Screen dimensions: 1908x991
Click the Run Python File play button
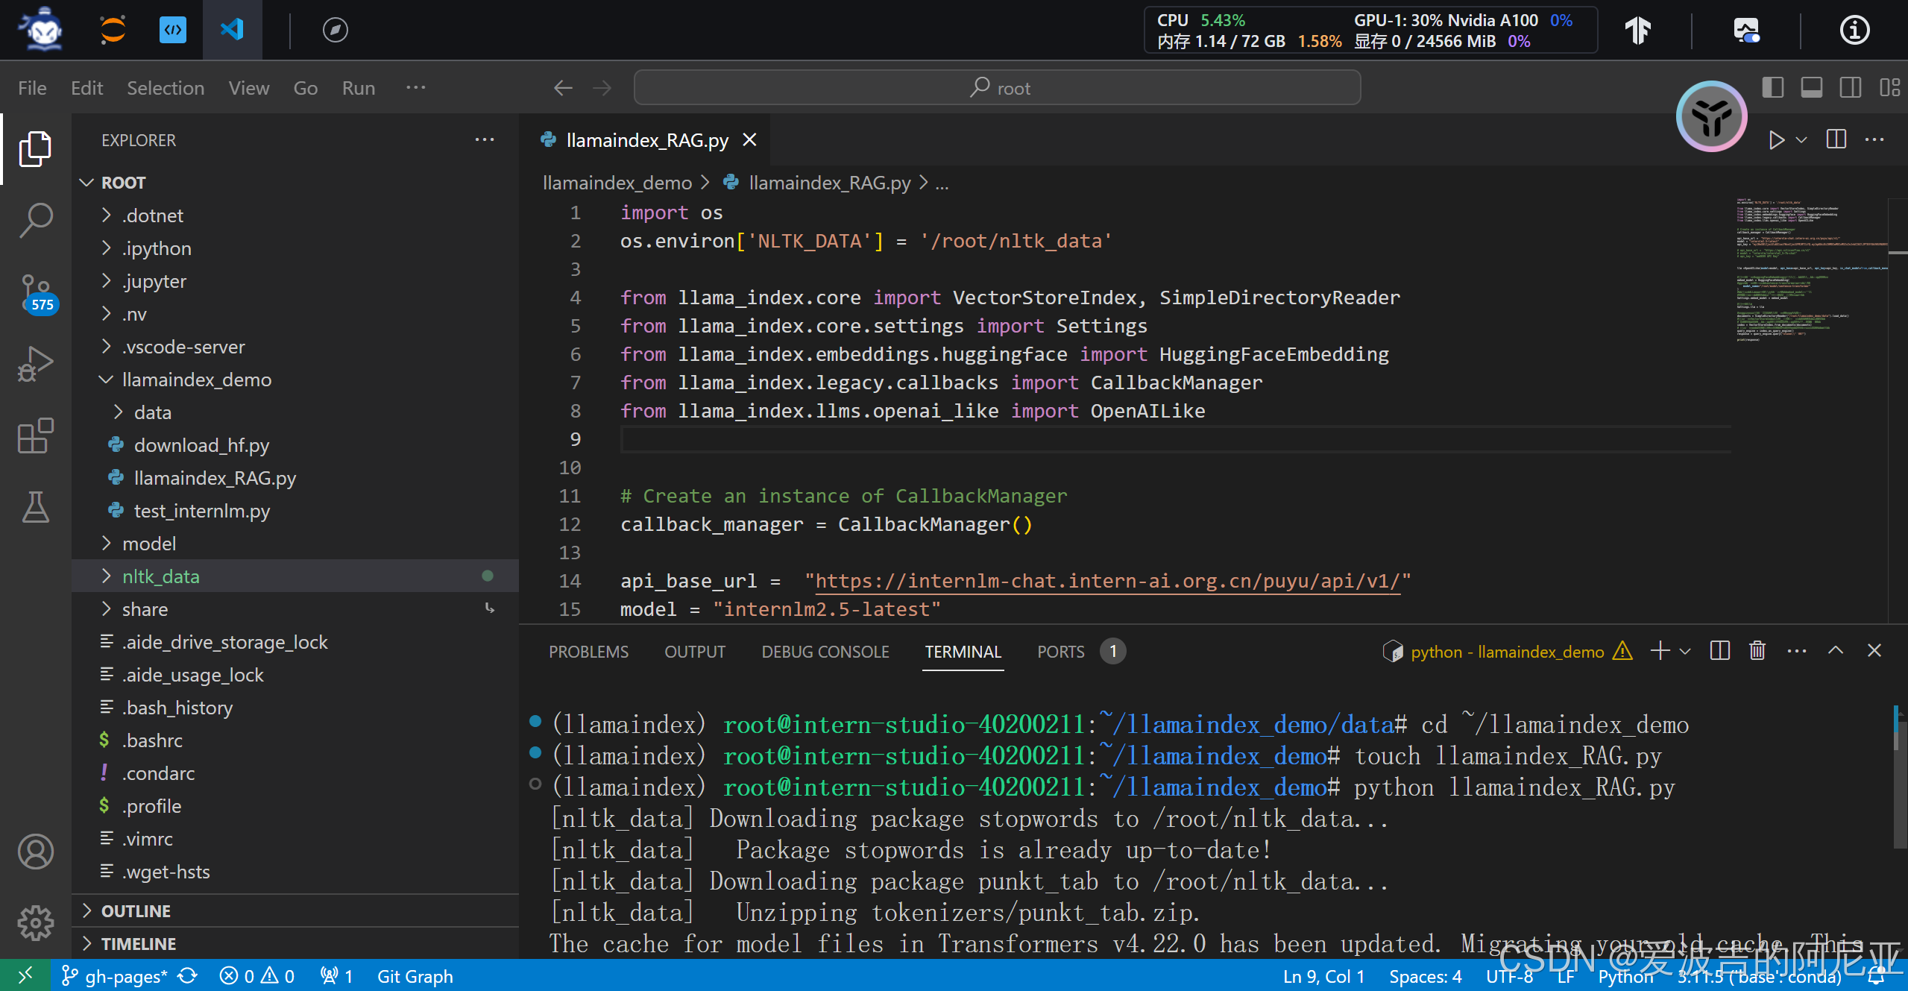coord(1776,140)
